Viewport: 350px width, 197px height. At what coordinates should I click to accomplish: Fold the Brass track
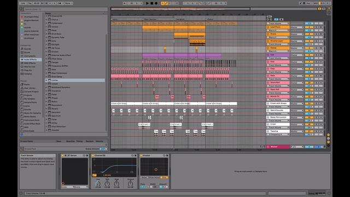[x=268, y=34]
